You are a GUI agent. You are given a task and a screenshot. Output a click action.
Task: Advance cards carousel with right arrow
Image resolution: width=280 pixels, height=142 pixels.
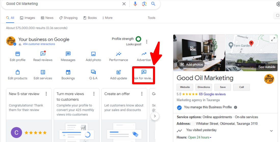(x=155, y=116)
